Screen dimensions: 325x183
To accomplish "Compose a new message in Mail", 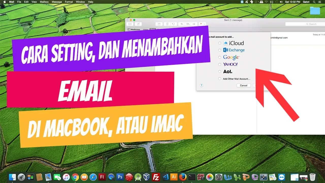I will [138, 24].
